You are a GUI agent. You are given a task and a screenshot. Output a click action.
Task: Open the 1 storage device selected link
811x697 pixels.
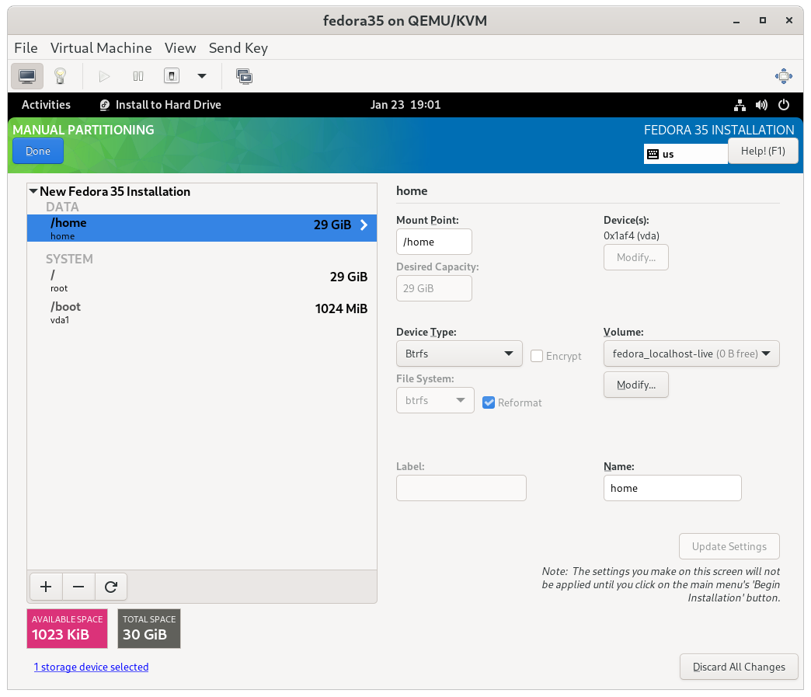pyautogui.click(x=91, y=667)
